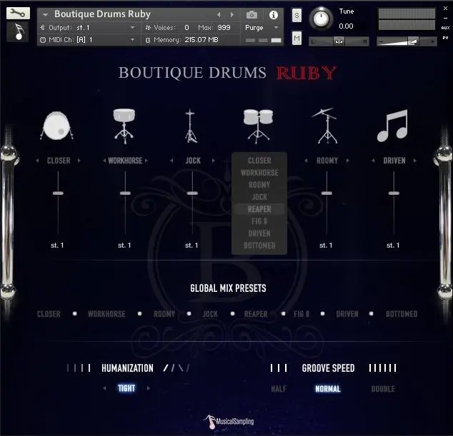The image size is (453, 436).
Task: Mute the instrument with M button
Action: point(297,38)
